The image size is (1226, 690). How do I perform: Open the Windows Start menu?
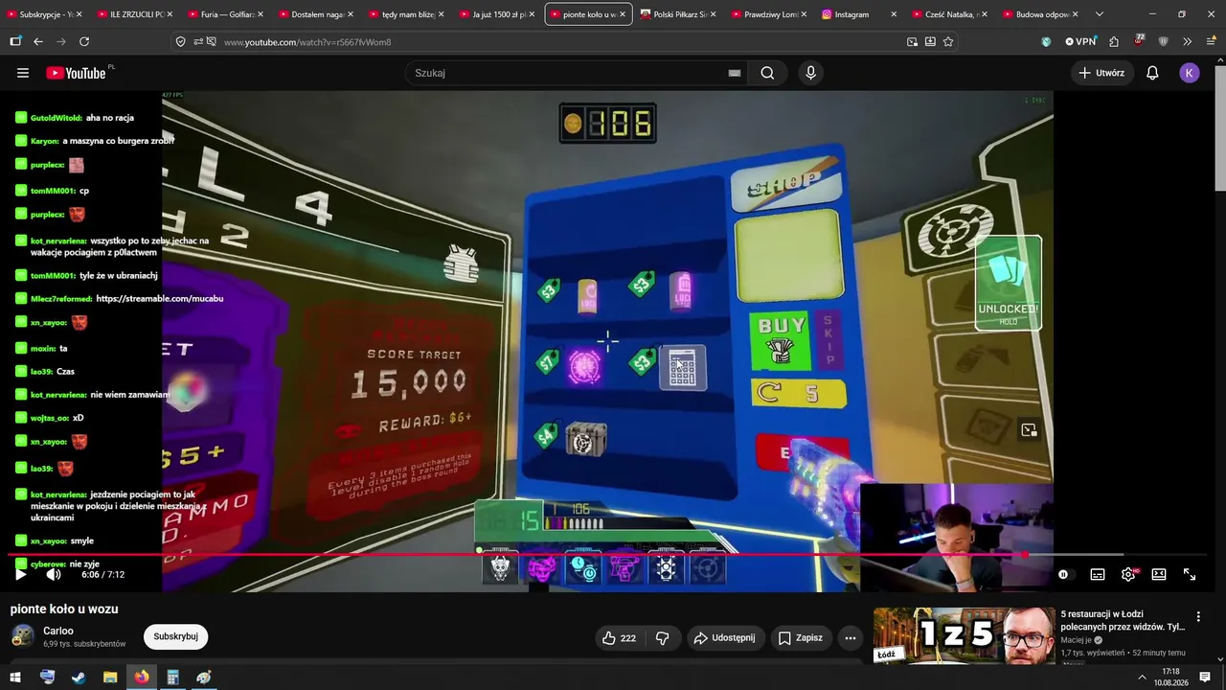(15, 678)
